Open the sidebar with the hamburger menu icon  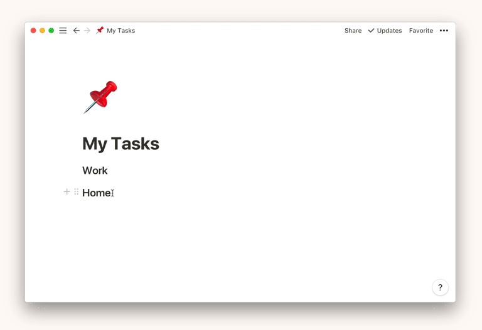(63, 31)
